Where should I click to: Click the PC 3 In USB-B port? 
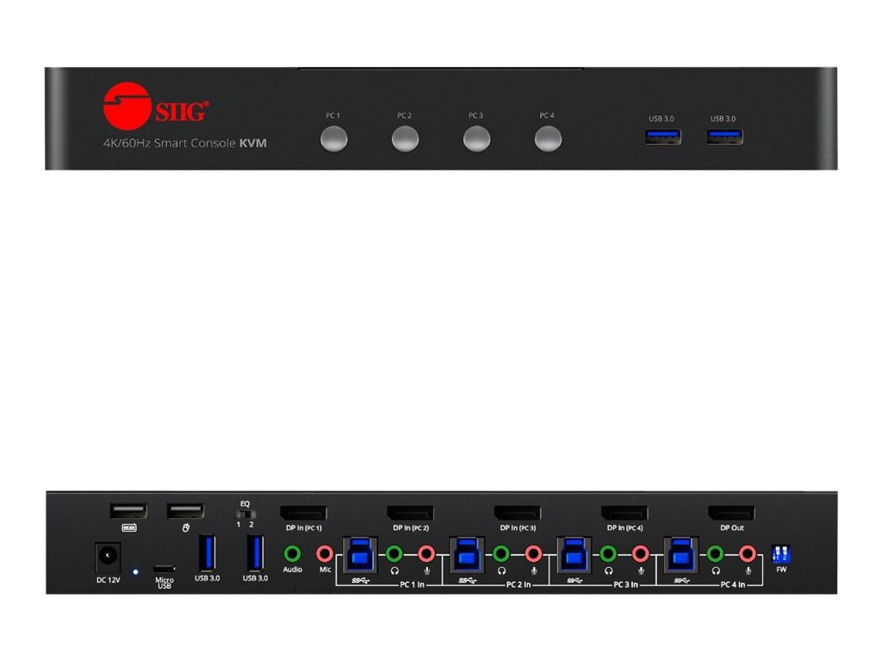tap(574, 554)
